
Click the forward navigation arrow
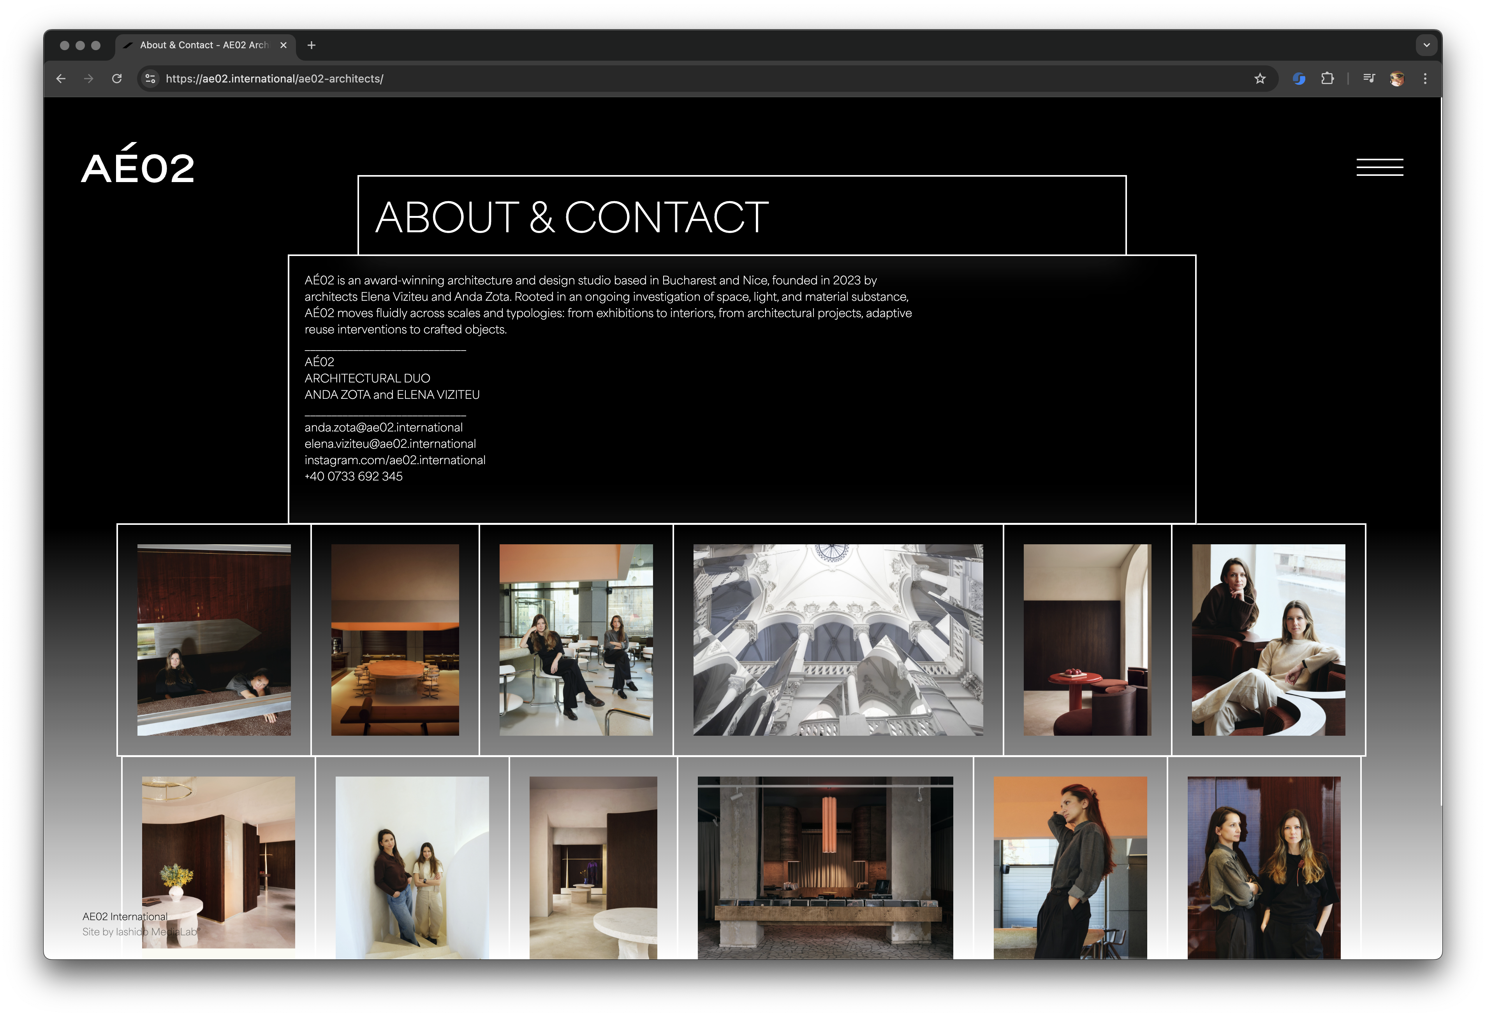88,79
